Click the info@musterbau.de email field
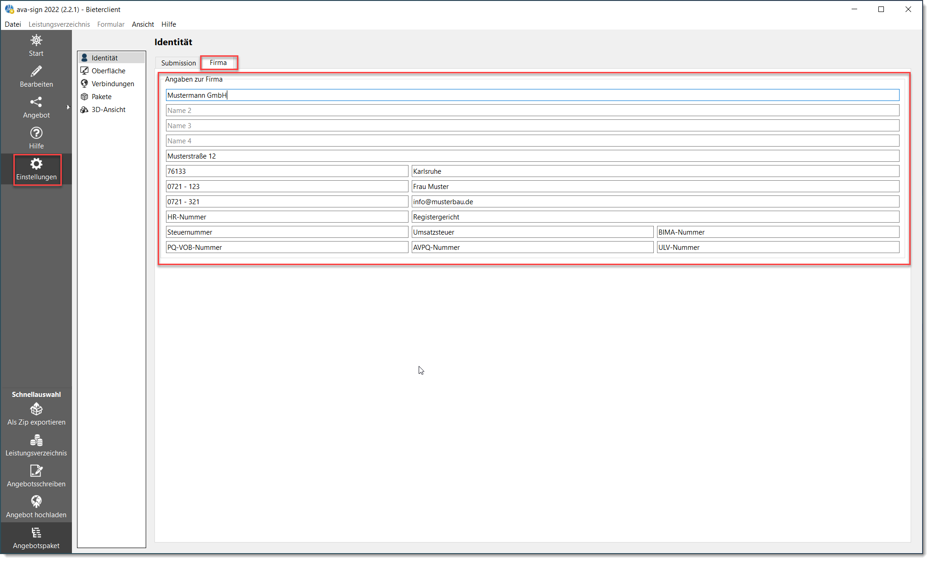Viewport: 930px width, 561px height. 655,201
